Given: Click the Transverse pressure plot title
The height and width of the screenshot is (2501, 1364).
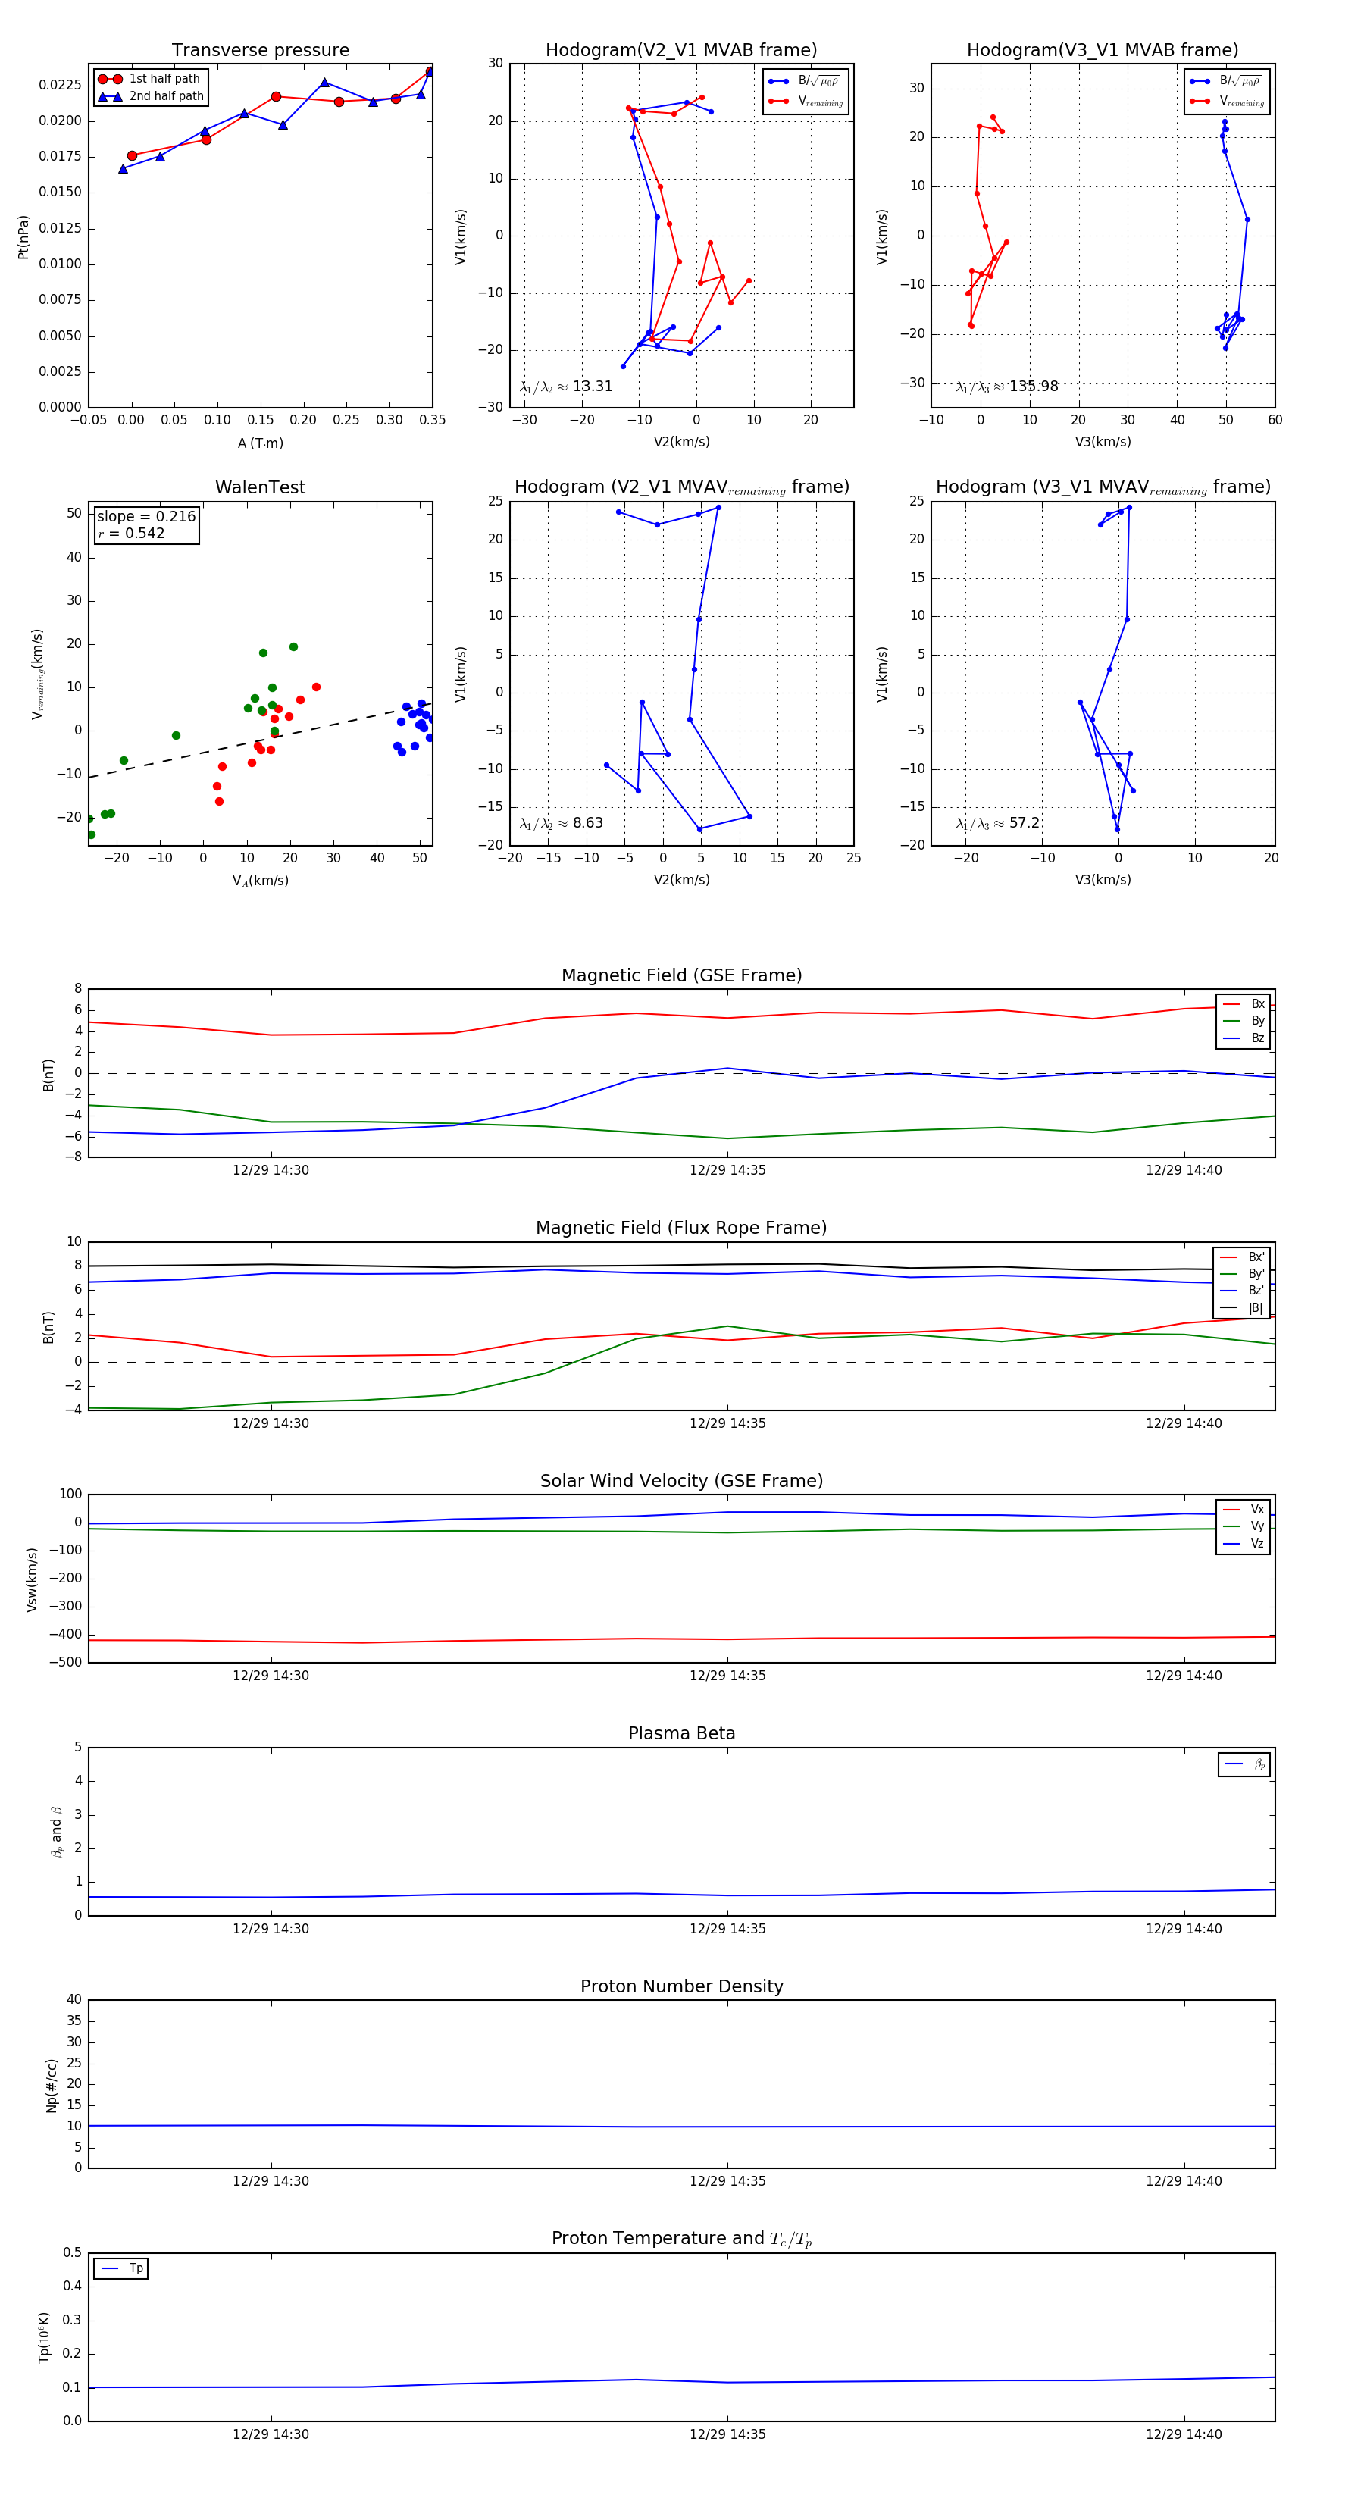Looking at the screenshot, I should 260,51.
